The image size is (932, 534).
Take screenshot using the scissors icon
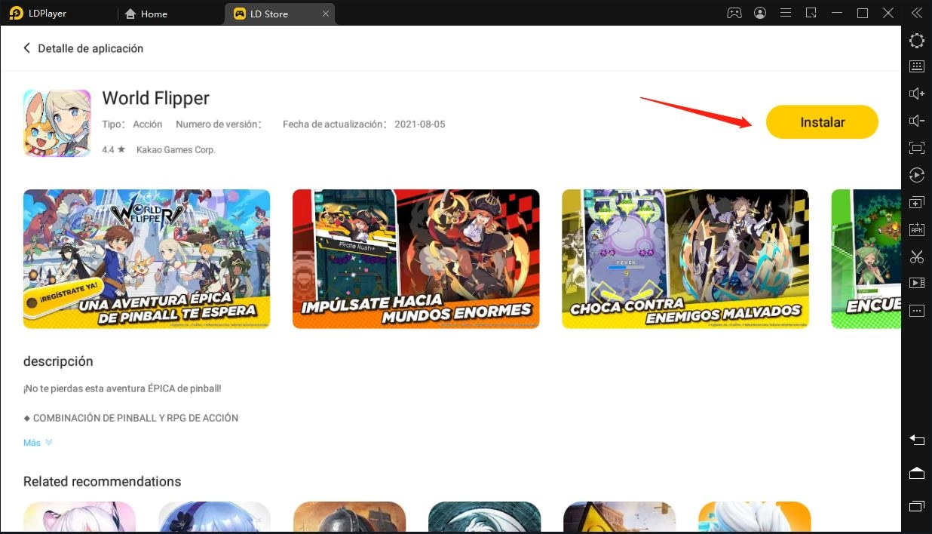pos(917,256)
